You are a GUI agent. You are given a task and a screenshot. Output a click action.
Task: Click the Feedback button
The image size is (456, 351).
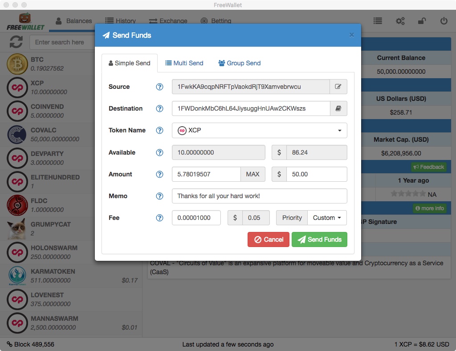click(429, 167)
